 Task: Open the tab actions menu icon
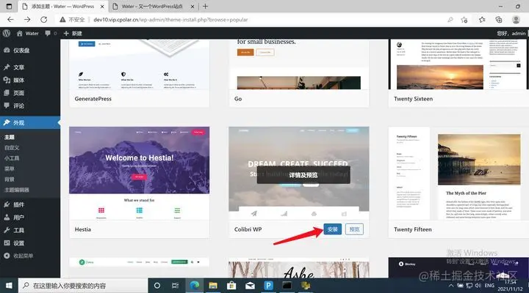[x=9, y=6]
